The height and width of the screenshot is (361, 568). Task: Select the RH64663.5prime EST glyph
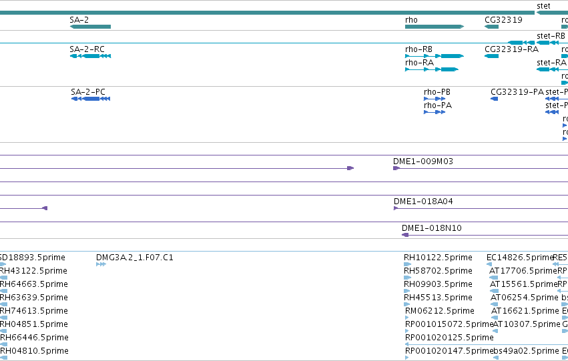click(x=3, y=291)
